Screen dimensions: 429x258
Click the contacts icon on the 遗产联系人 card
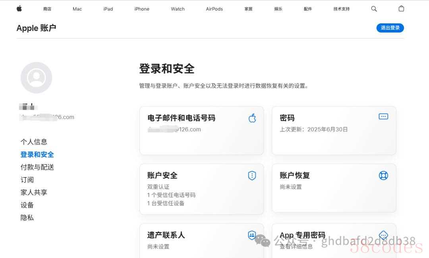pyautogui.click(x=252, y=235)
